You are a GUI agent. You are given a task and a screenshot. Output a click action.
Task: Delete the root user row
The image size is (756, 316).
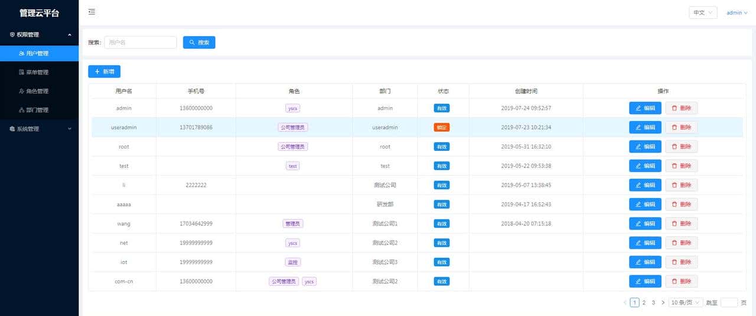point(681,147)
